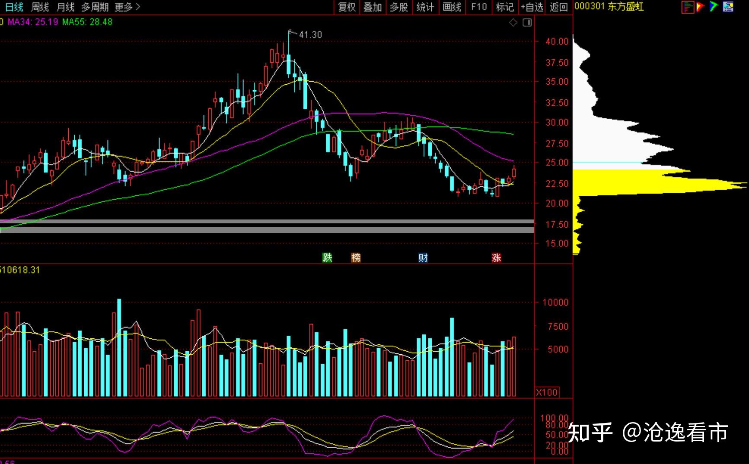Click stock title 000301 东方盛虹
Viewport: 749px width, 464px height.
pos(609,7)
